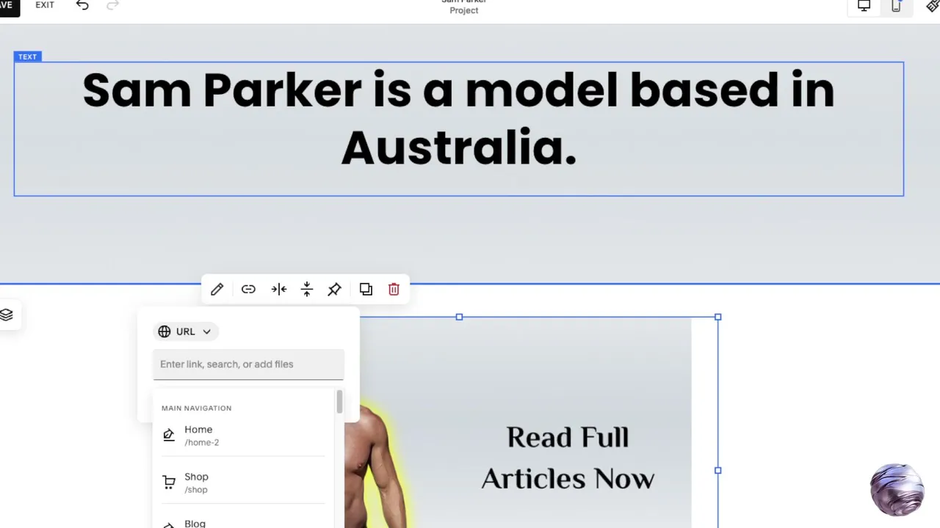Switch to desktop view icon
This screenshot has width=940, height=528.
click(x=864, y=6)
